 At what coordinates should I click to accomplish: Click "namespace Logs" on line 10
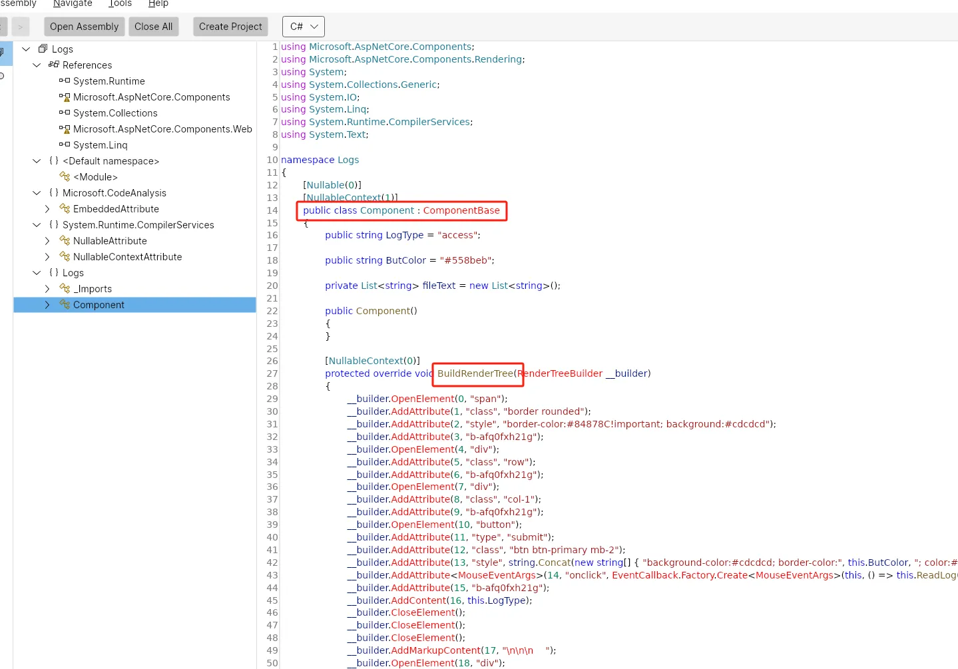[x=320, y=160]
